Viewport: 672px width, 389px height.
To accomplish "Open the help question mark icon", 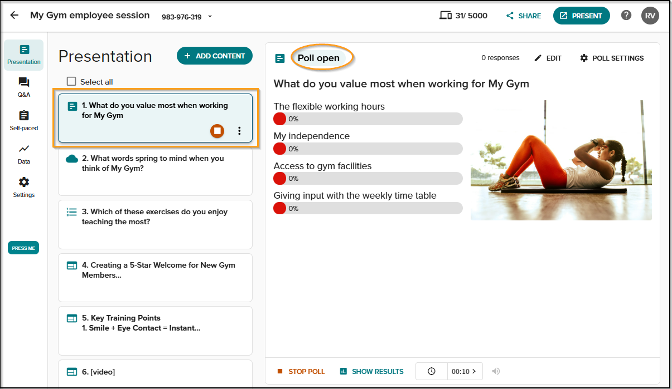I will 626,16.
